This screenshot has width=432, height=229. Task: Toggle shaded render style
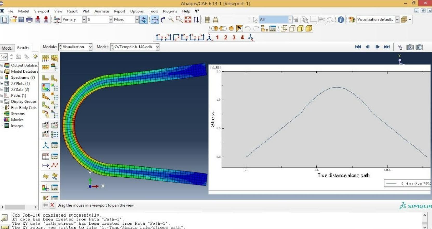(309, 29)
